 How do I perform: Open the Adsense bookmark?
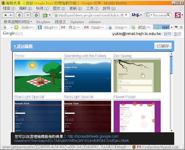pos(95,22)
